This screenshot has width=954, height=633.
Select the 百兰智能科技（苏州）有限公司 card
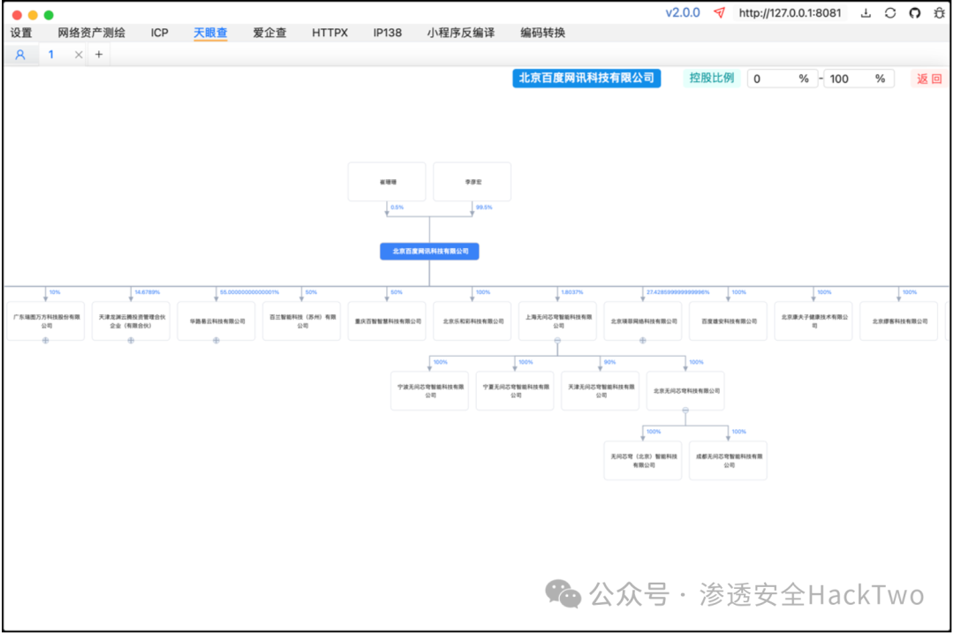(x=302, y=321)
